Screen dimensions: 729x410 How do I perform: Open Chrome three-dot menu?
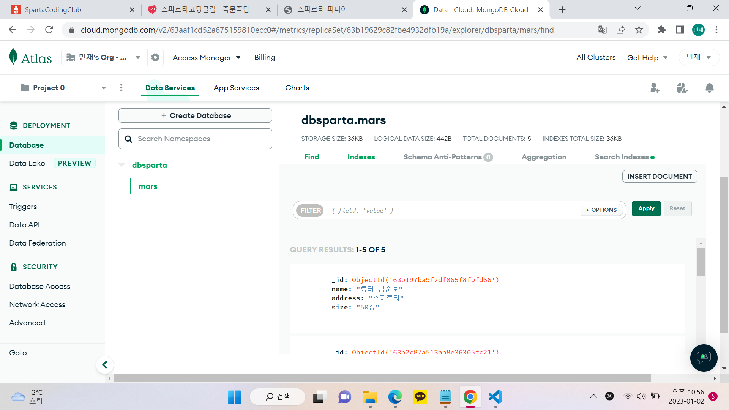tap(716, 30)
